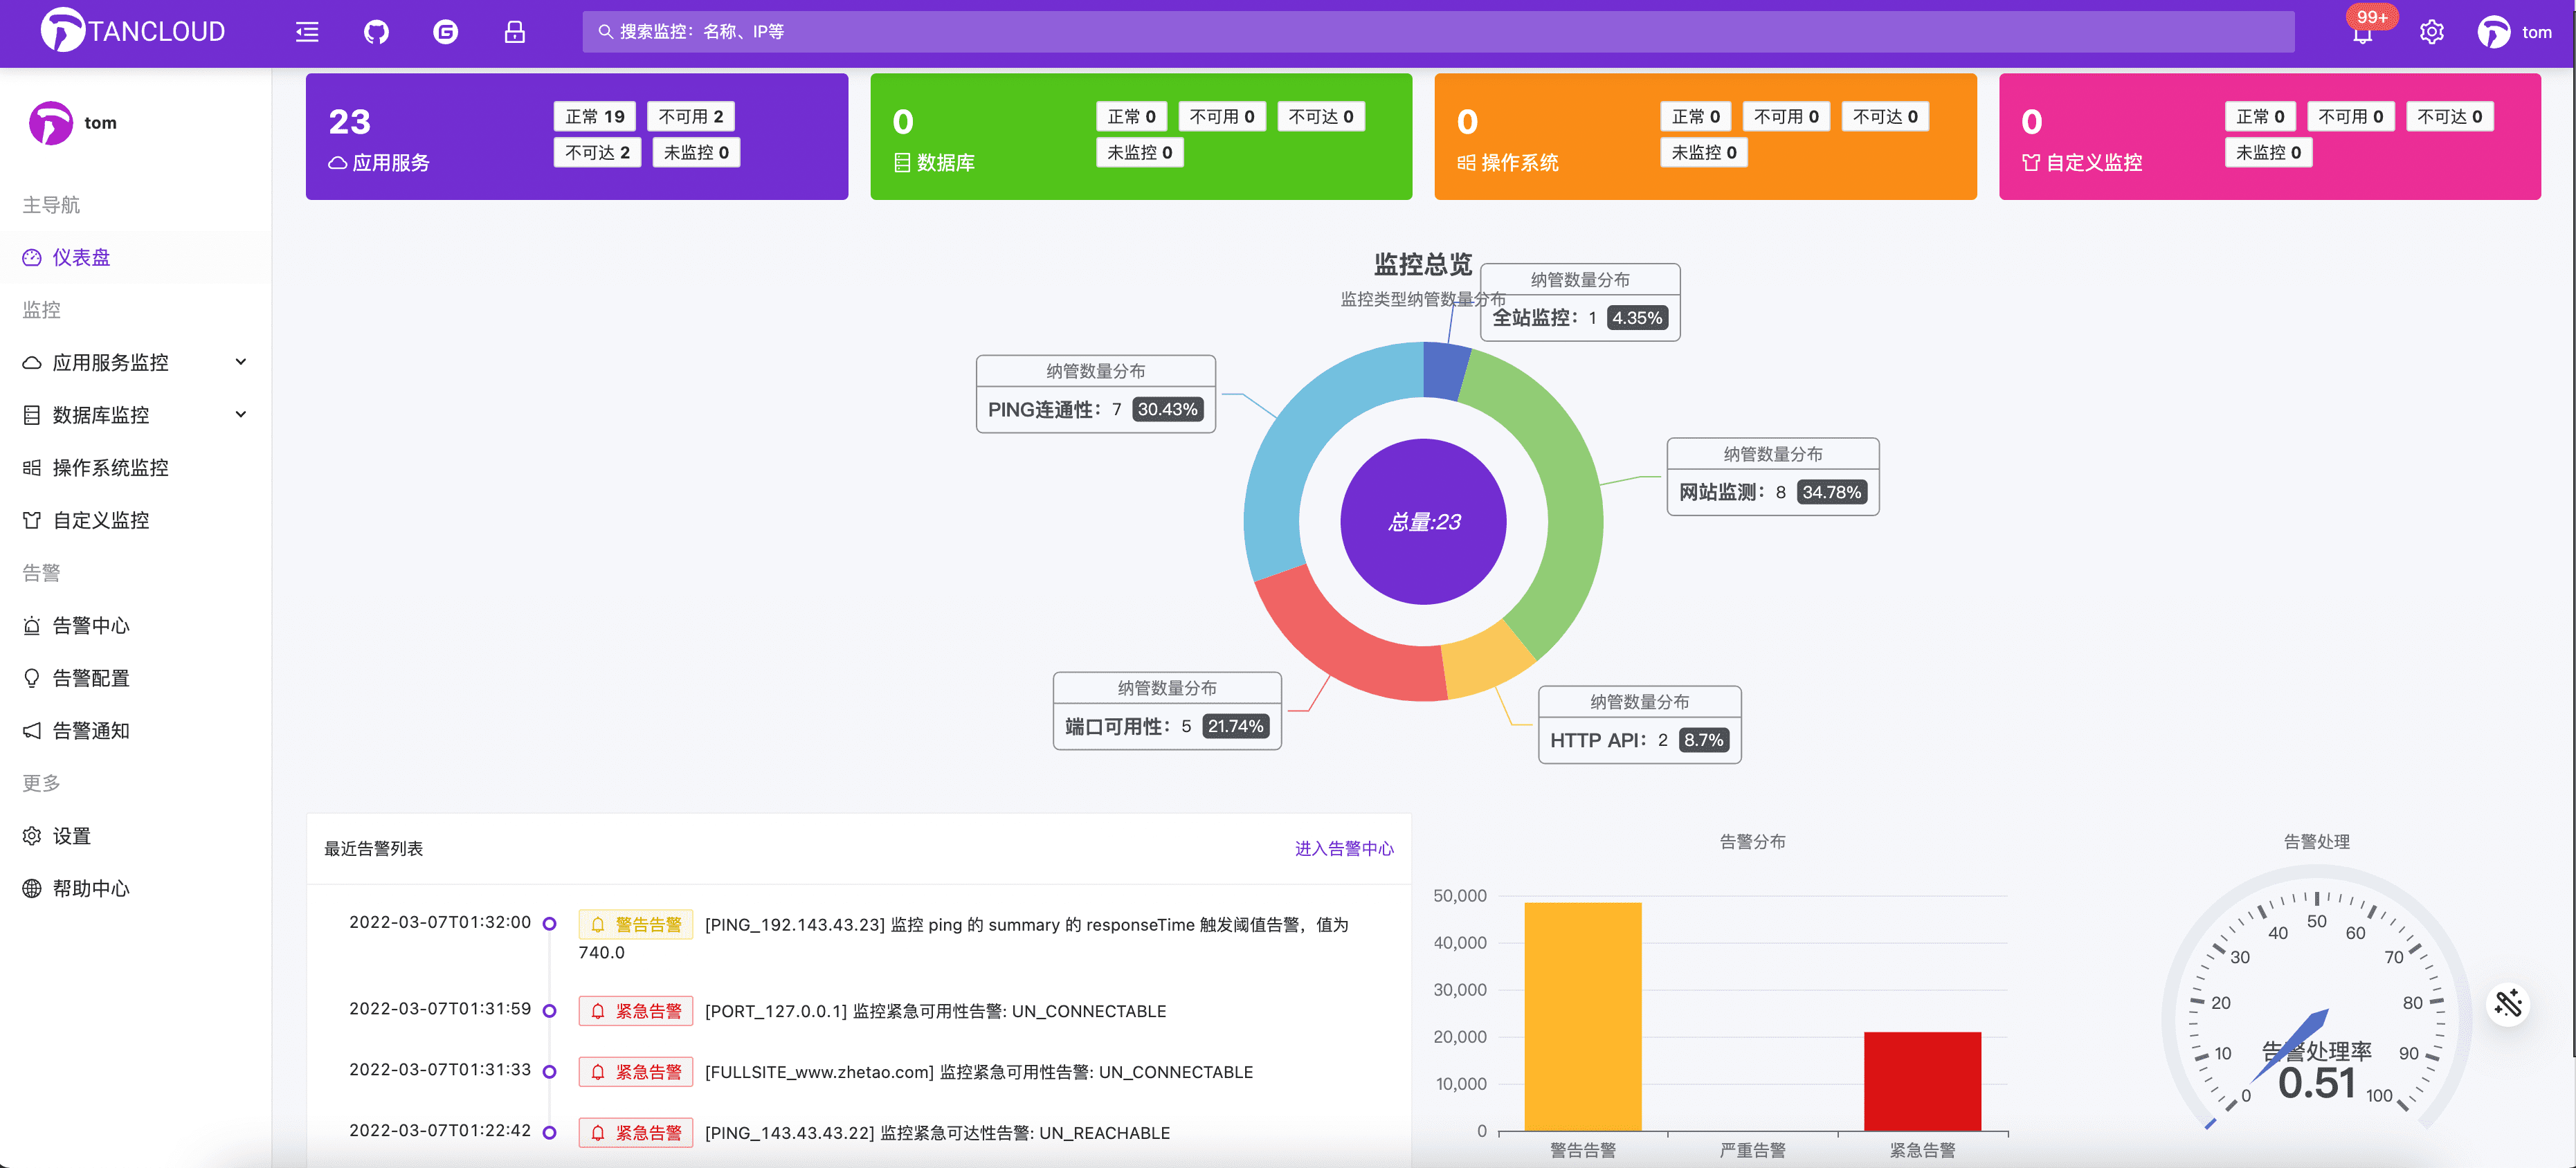Click the 不可用 2 tag on 应用服务 card
Screen dimensions: 2576x1168
(x=690, y=116)
